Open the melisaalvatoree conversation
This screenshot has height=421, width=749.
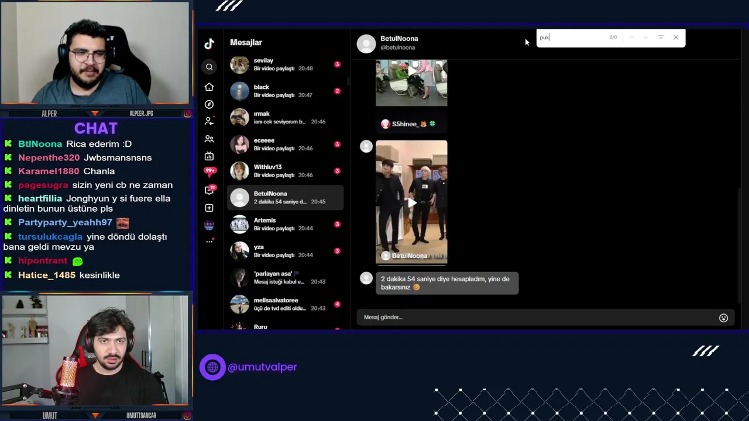(x=286, y=304)
